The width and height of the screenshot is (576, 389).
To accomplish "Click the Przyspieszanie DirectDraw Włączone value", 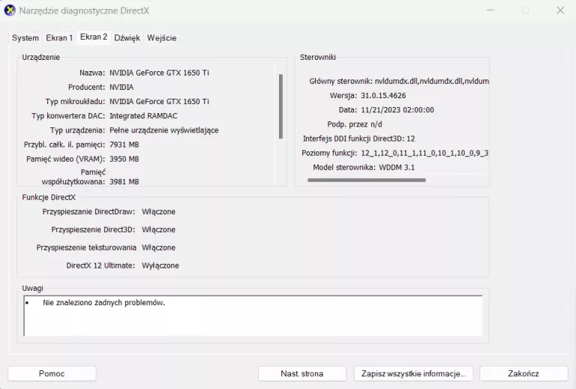I will click(x=158, y=212).
